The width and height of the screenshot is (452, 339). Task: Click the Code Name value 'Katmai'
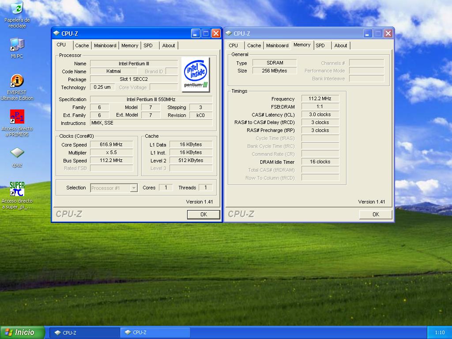point(113,71)
